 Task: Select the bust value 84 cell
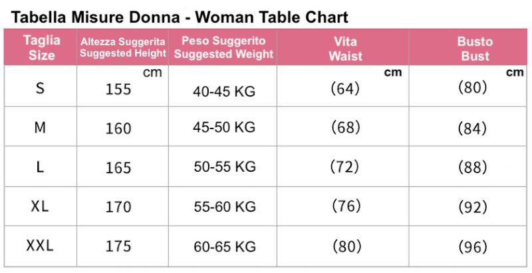point(473,128)
